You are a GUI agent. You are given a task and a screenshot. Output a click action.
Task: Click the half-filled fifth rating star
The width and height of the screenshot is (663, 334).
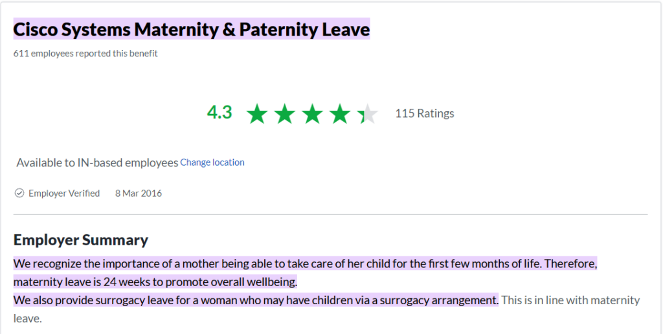(367, 114)
